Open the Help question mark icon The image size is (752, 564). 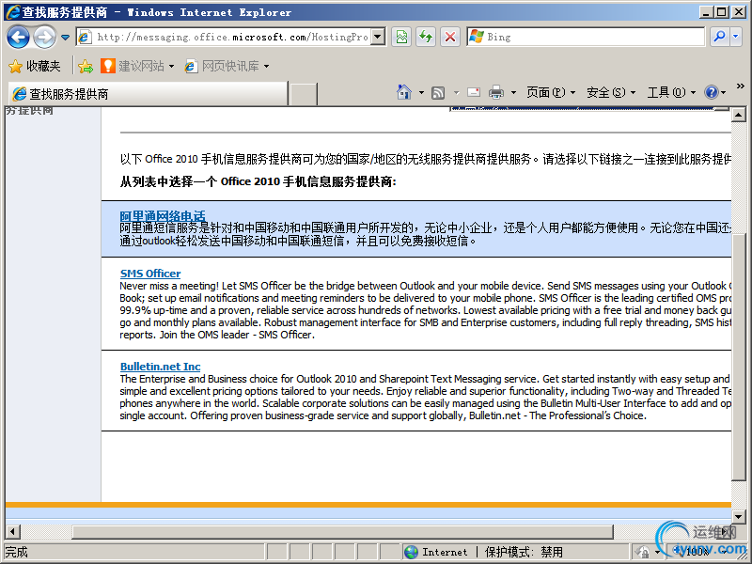(x=712, y=92)
